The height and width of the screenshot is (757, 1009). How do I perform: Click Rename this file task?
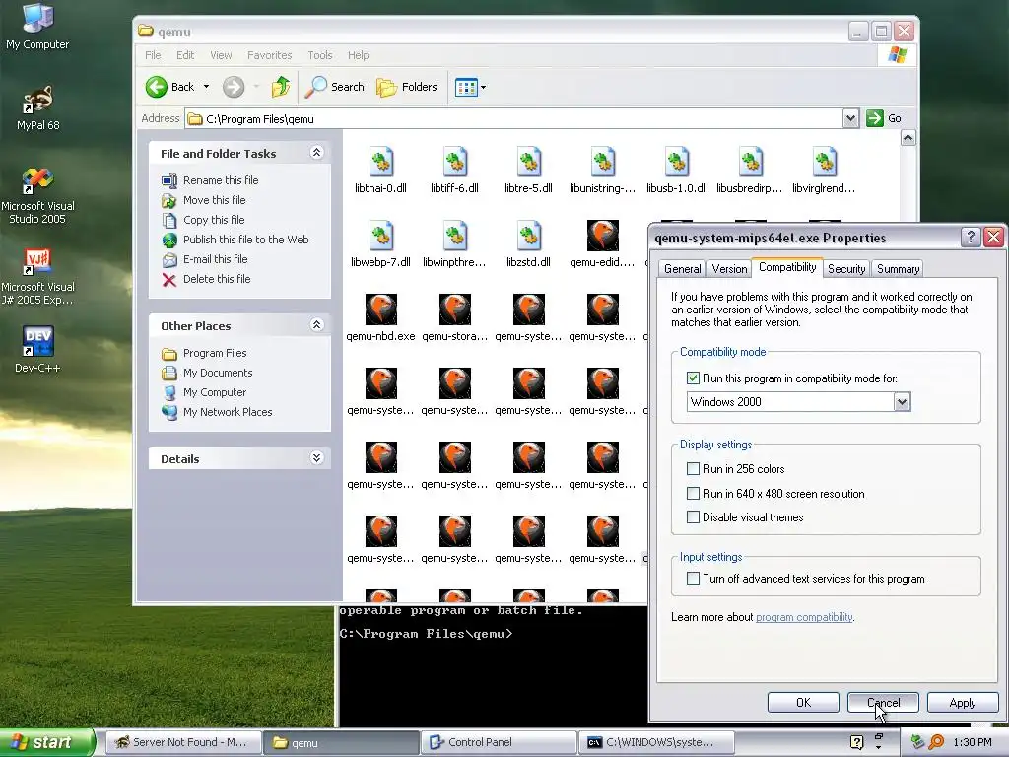[221, 180]
